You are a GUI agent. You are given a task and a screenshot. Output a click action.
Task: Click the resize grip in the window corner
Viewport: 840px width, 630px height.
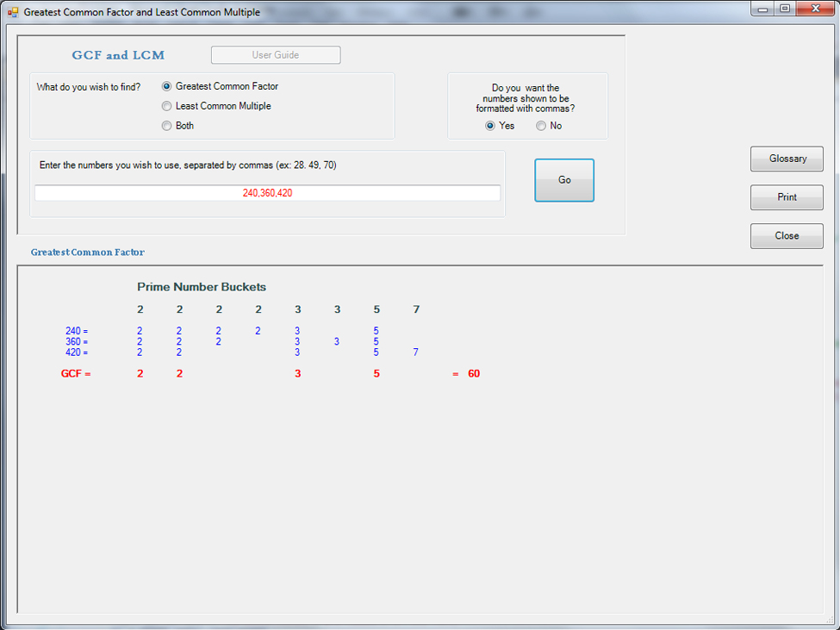[x=830, y=620]
